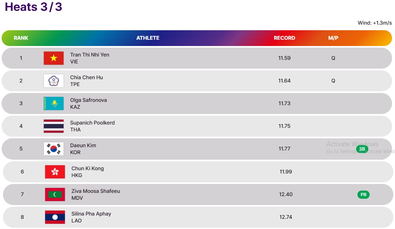The height and width of the screenshot is (229, 395).
Task: Open athlete Chia Chen Hu
Action: coord(86,77)
